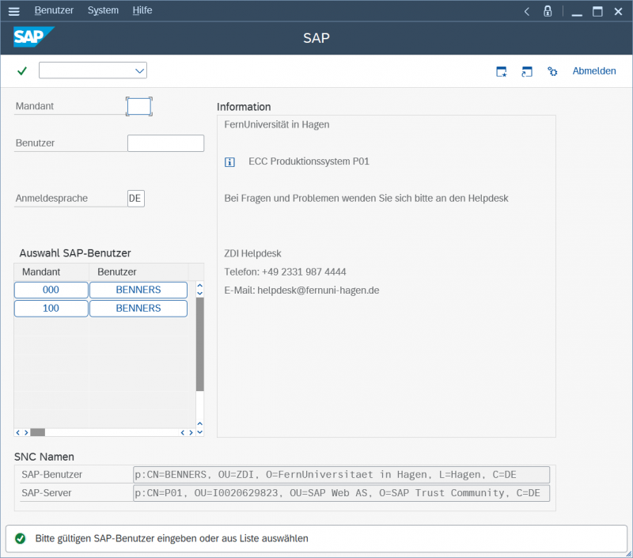
Task: Maximize the SAP window
Action: (x=597, y=11)
